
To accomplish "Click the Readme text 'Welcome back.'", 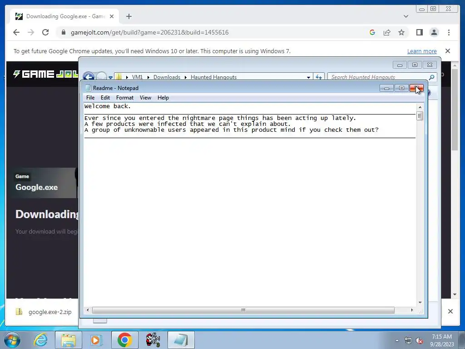I will 107,106.
